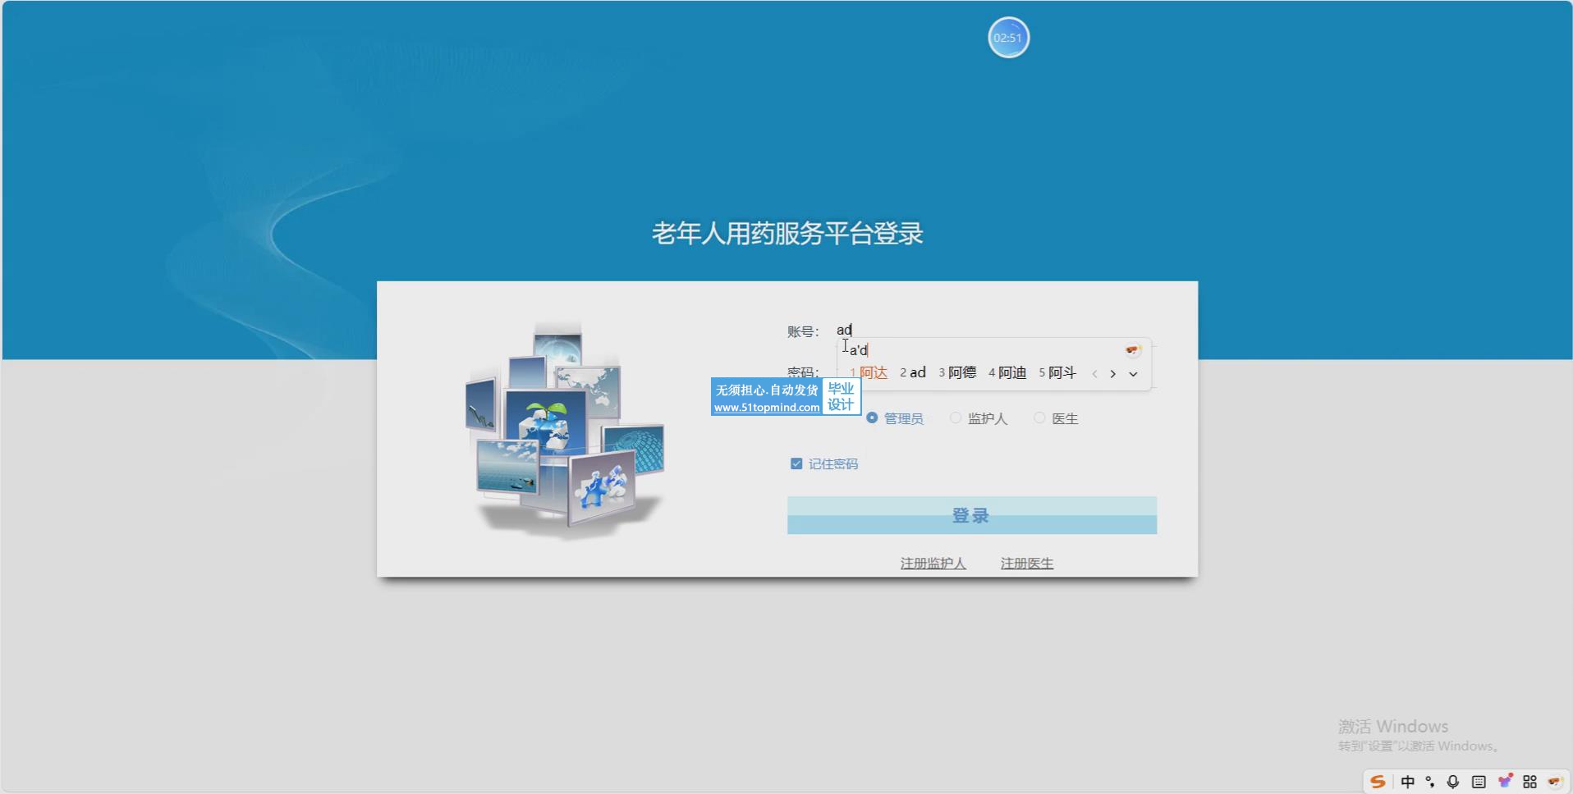1573x794 pixels.
Task: Click the mascot icon in candidate popup
Action: (1133, 350)
